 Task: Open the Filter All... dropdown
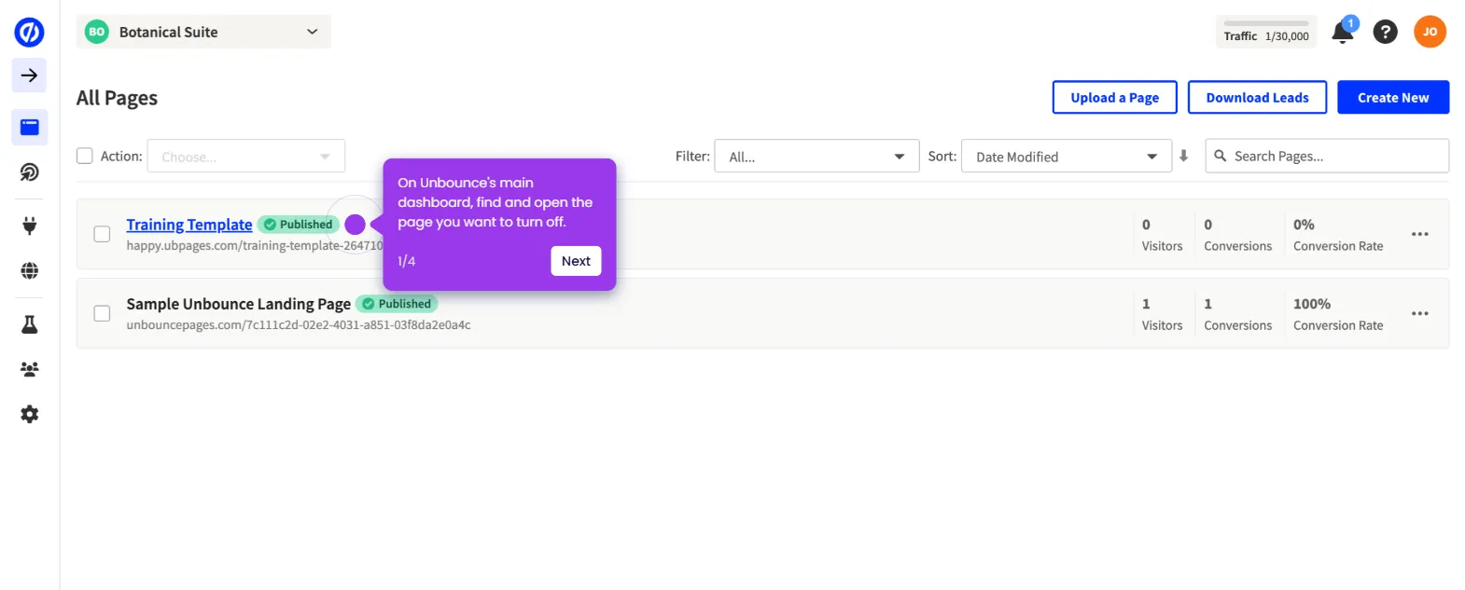[817, 156]
